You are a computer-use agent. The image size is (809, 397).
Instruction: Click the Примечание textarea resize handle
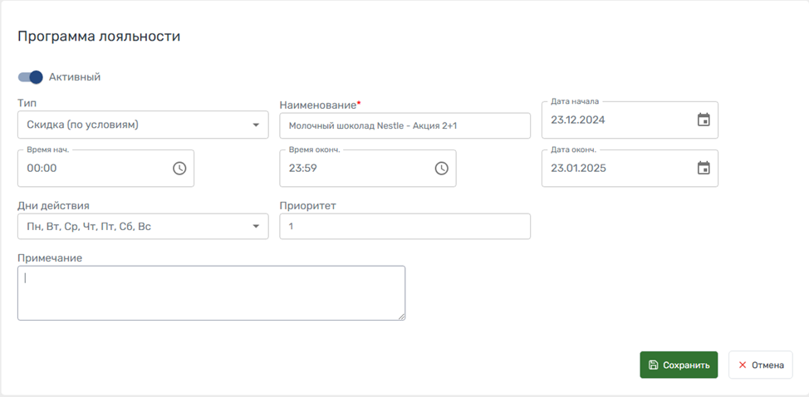click(401, 316)
